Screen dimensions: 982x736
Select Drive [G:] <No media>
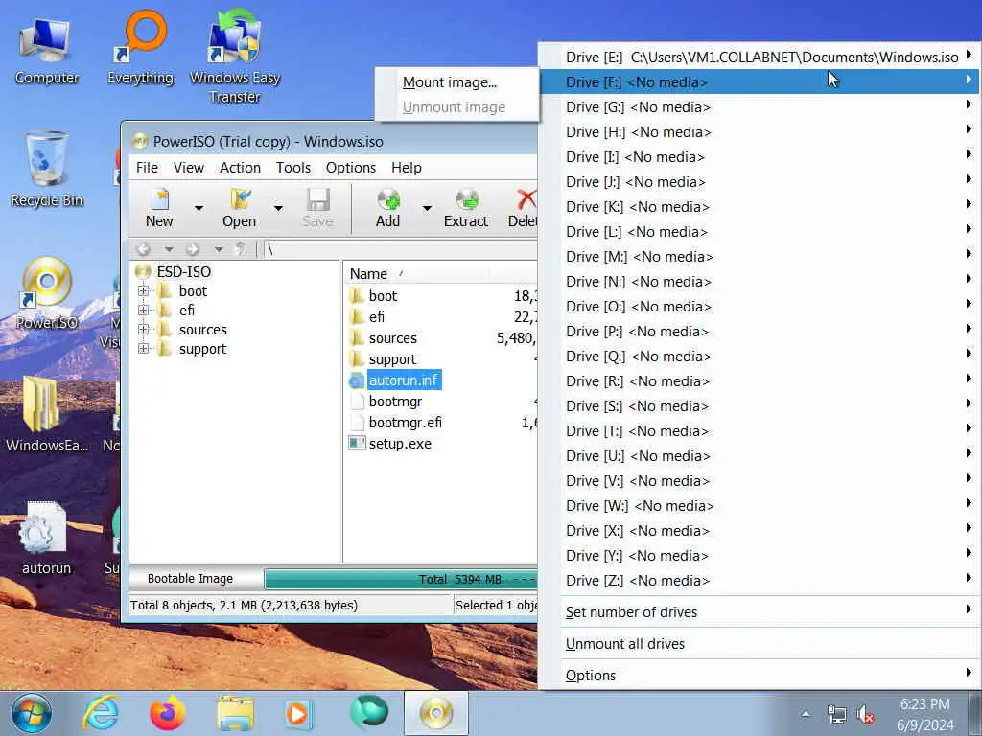point(760,107)
